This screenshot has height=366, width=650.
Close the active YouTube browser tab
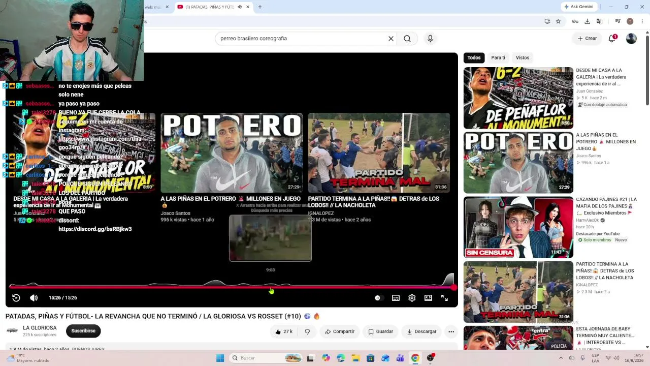click(x=248, y=7)
